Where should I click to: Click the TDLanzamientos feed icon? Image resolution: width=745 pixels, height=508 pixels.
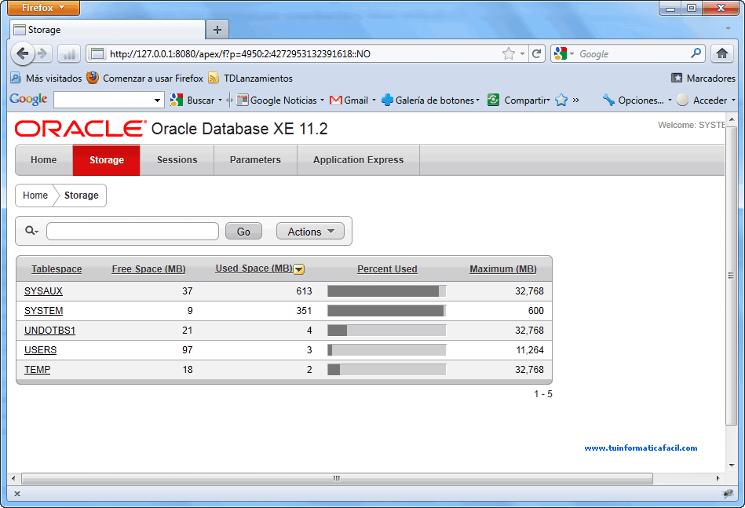(x=214, y=78)
